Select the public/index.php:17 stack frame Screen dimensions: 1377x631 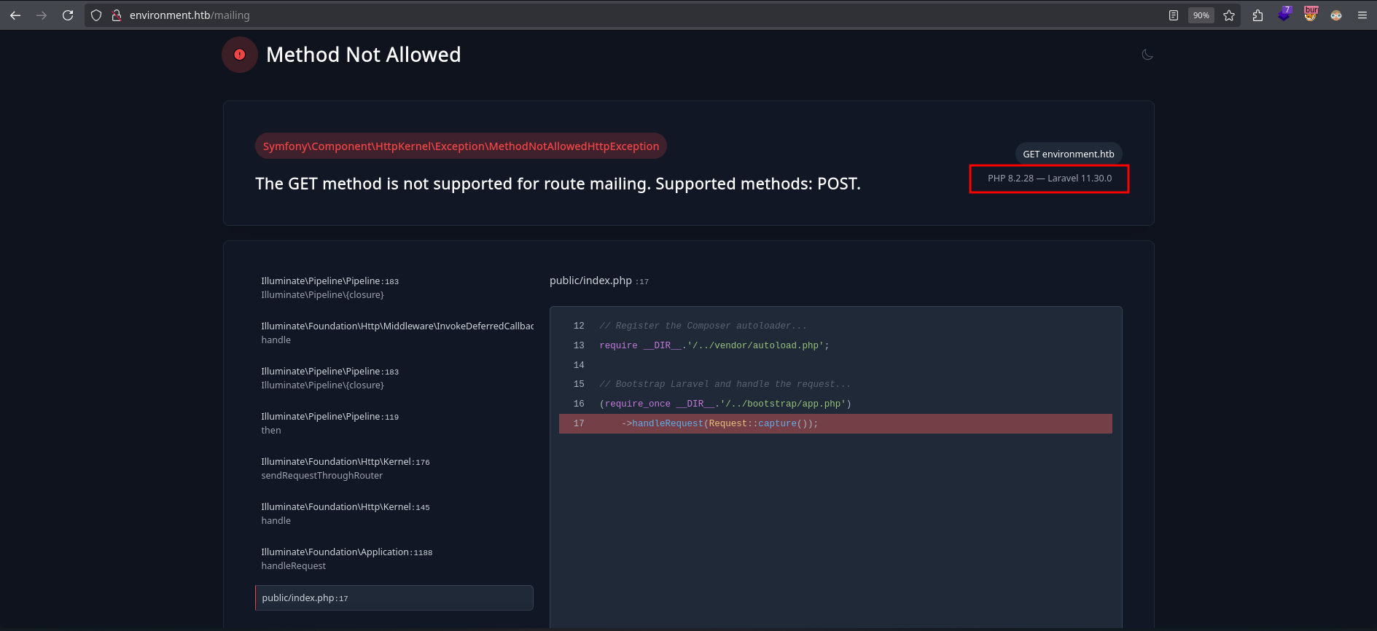[x=394, y=598]
